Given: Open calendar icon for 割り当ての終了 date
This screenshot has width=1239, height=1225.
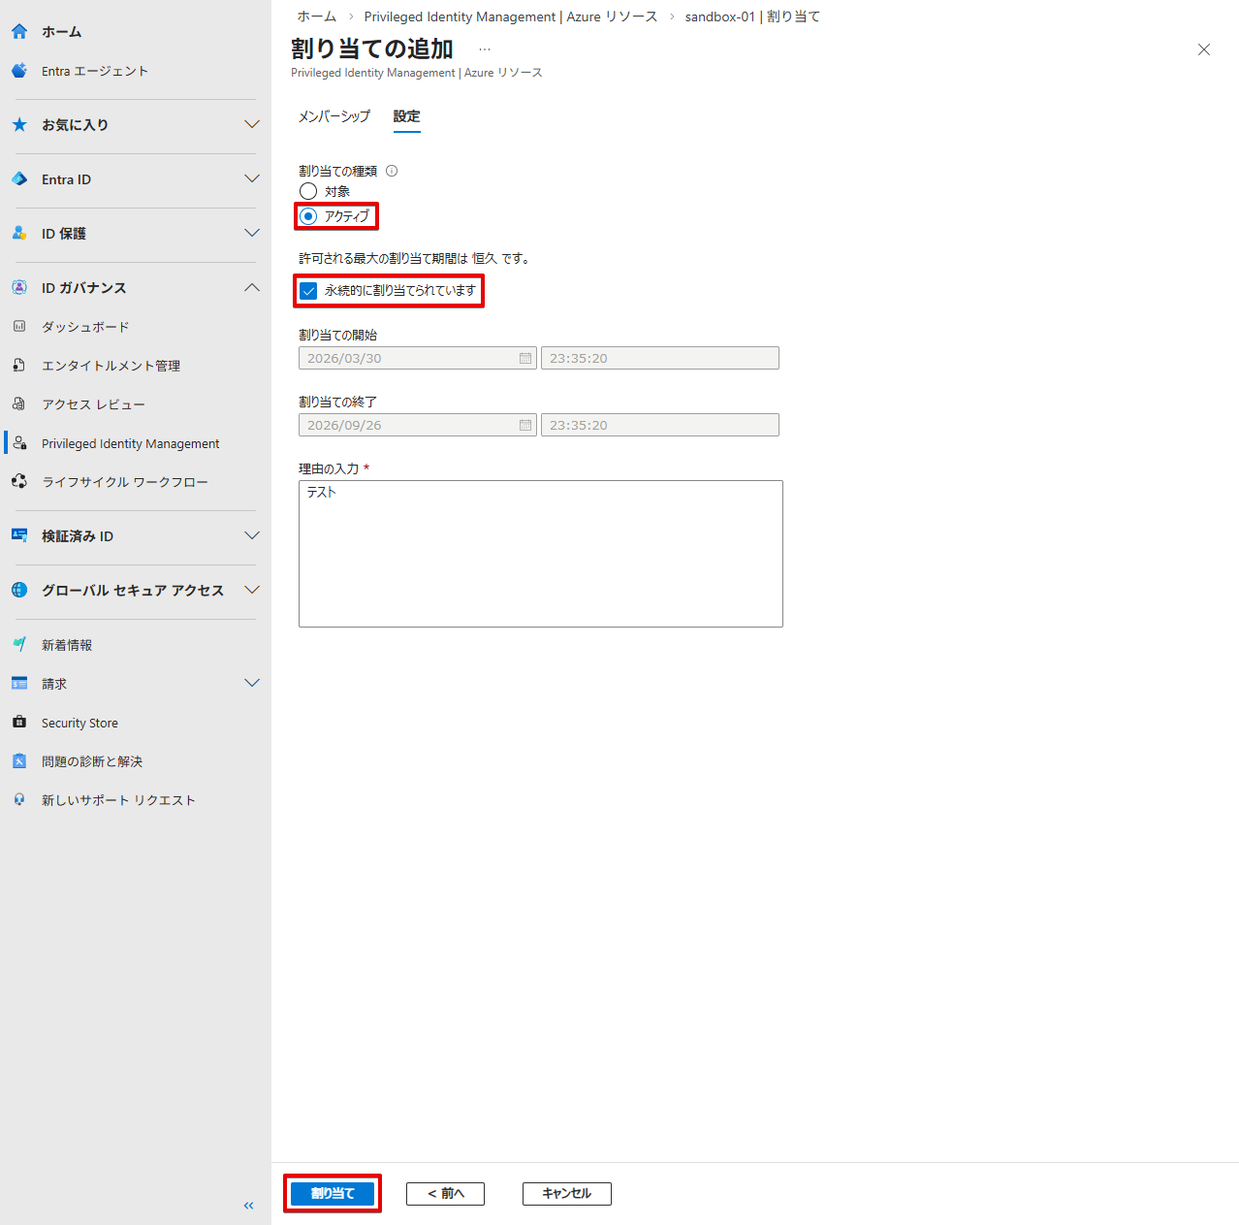Looking at the screenshot, I should [x=525, y=425].
